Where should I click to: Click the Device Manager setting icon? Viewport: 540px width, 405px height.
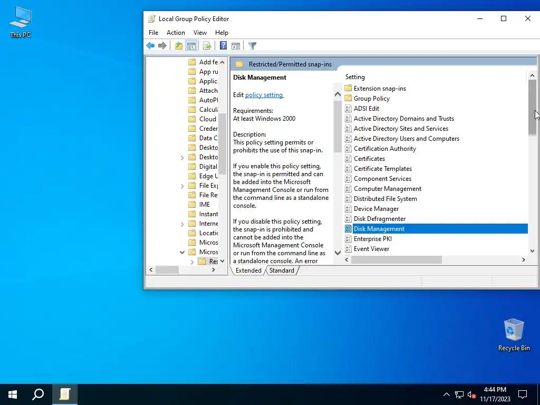(x=348, y=209)
